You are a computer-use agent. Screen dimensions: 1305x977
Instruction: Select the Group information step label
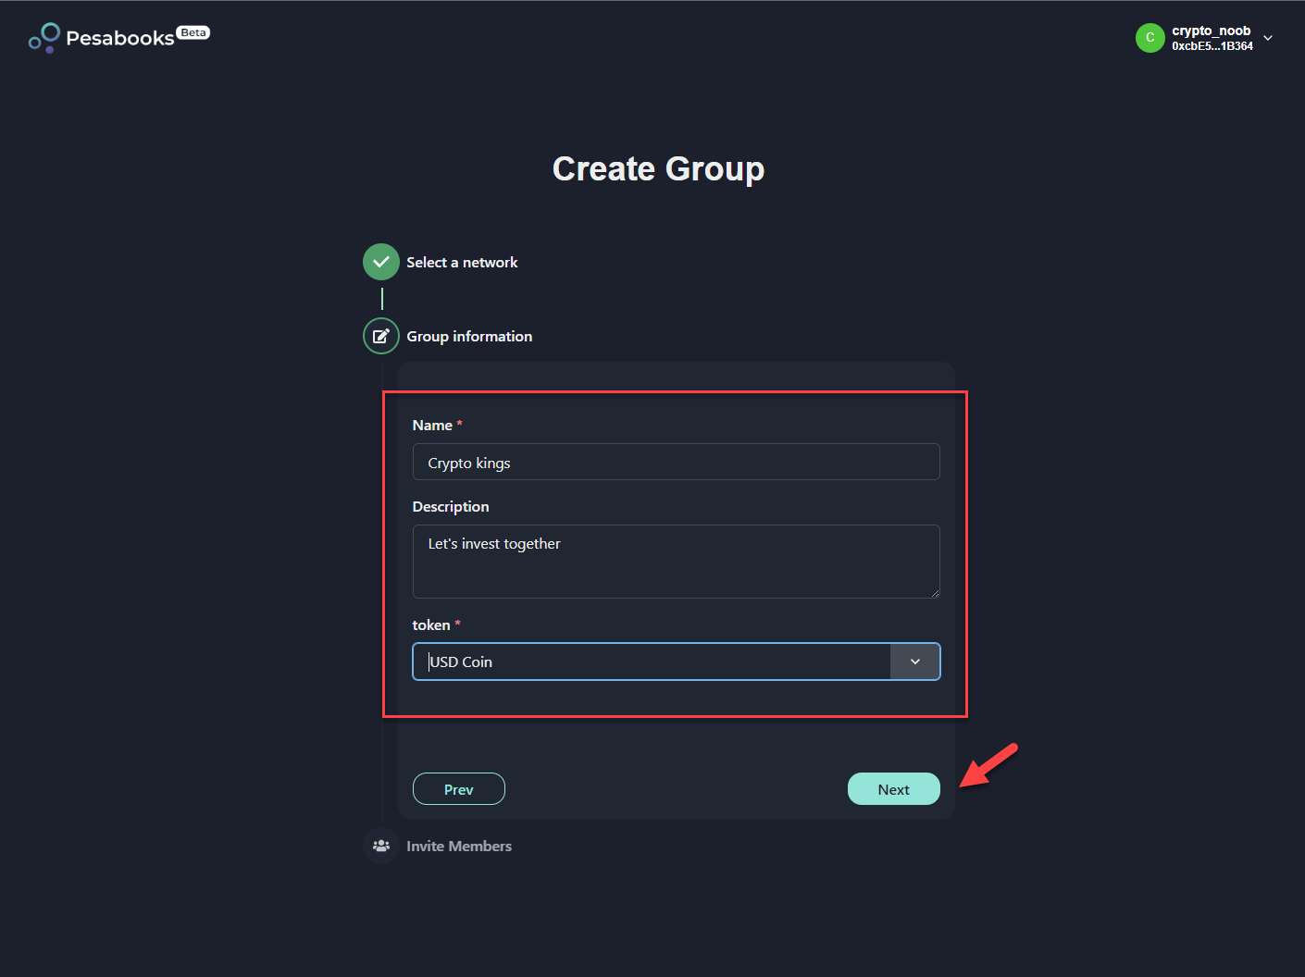(x=469, y=336)
